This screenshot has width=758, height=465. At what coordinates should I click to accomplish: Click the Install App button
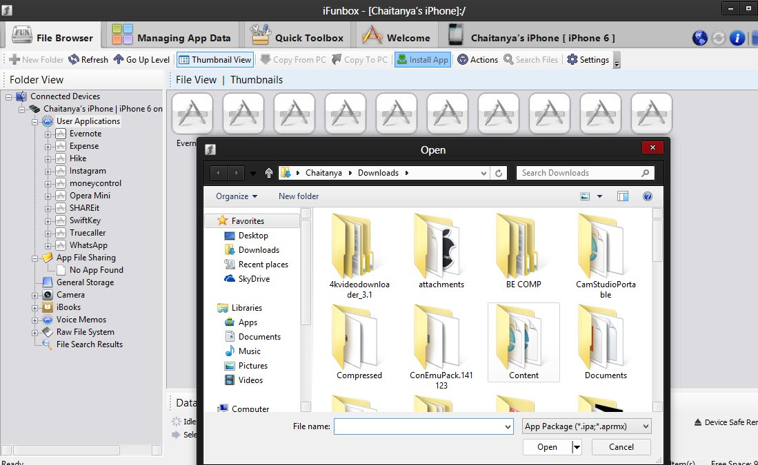tap(423, 60)
